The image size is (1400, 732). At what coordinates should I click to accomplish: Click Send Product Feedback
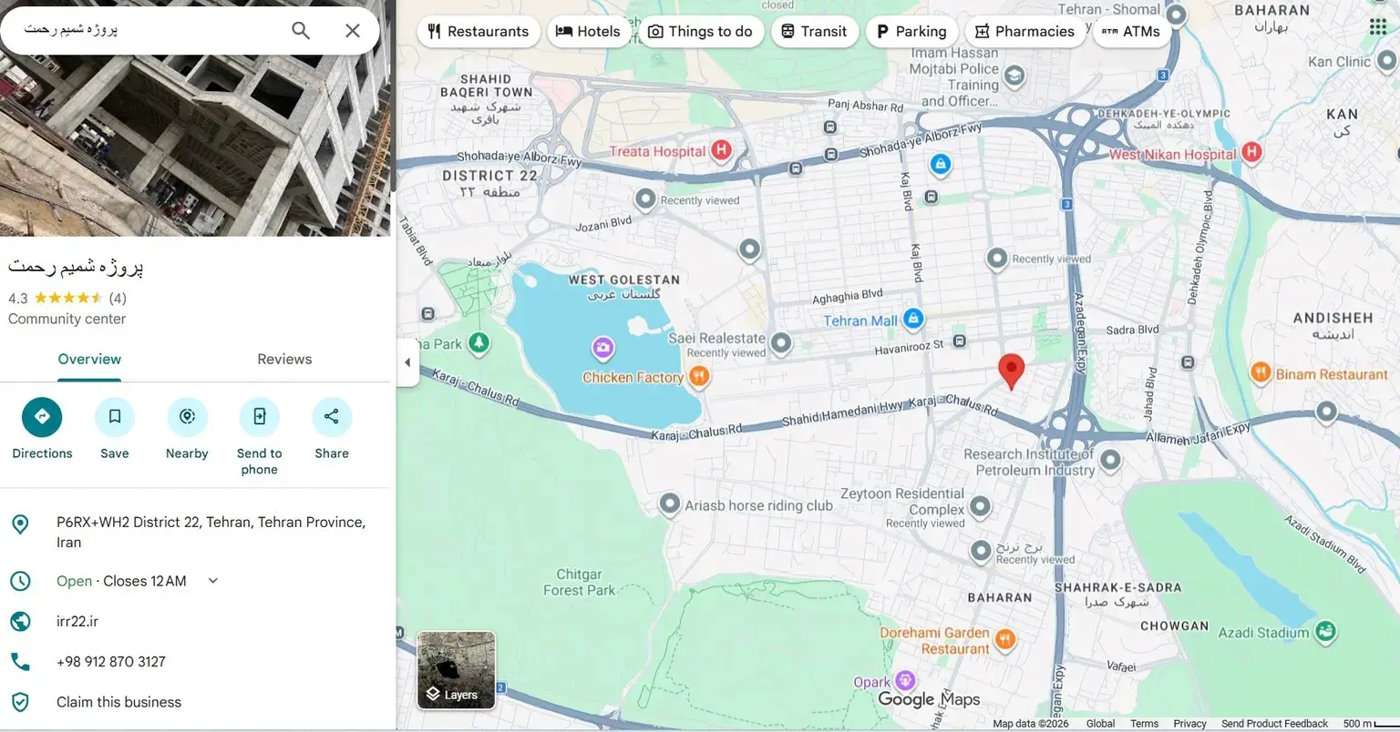click(x=1274, y=724)
